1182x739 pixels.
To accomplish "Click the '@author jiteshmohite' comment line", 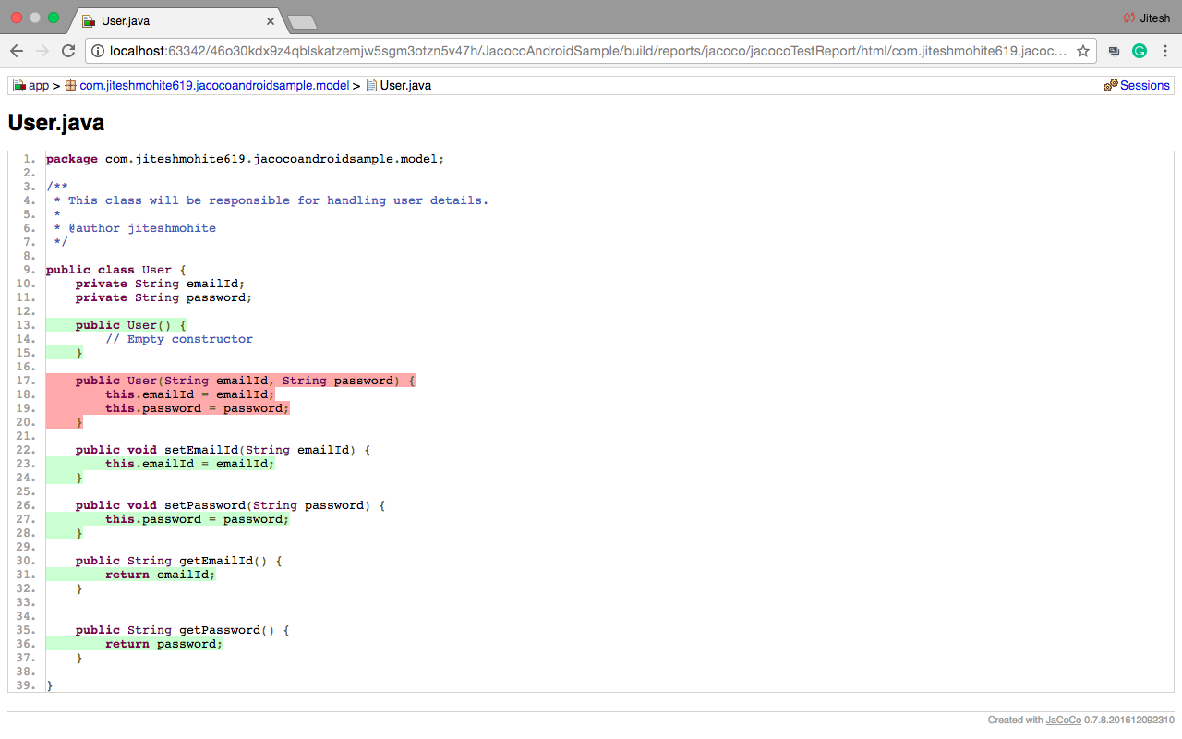I will click(141, 228).
